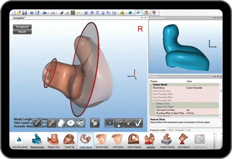Image resolution: width=232 pixels, height=159 pixels.
Task: Select the white block tool button
Action: (x=61, y=123)
